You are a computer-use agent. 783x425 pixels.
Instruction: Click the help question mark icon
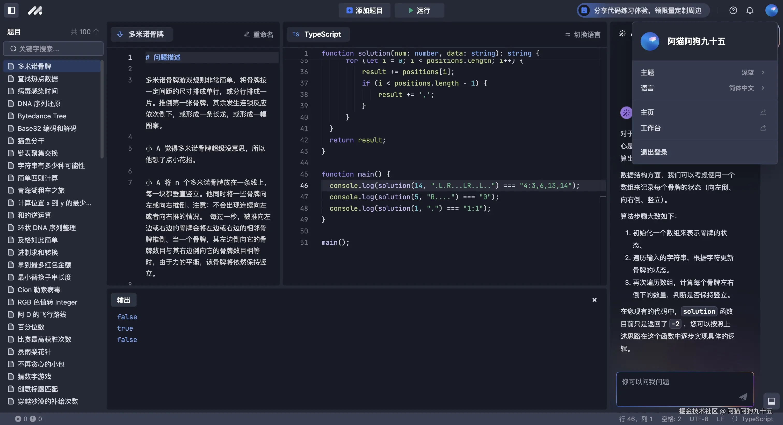click(733, 10)
